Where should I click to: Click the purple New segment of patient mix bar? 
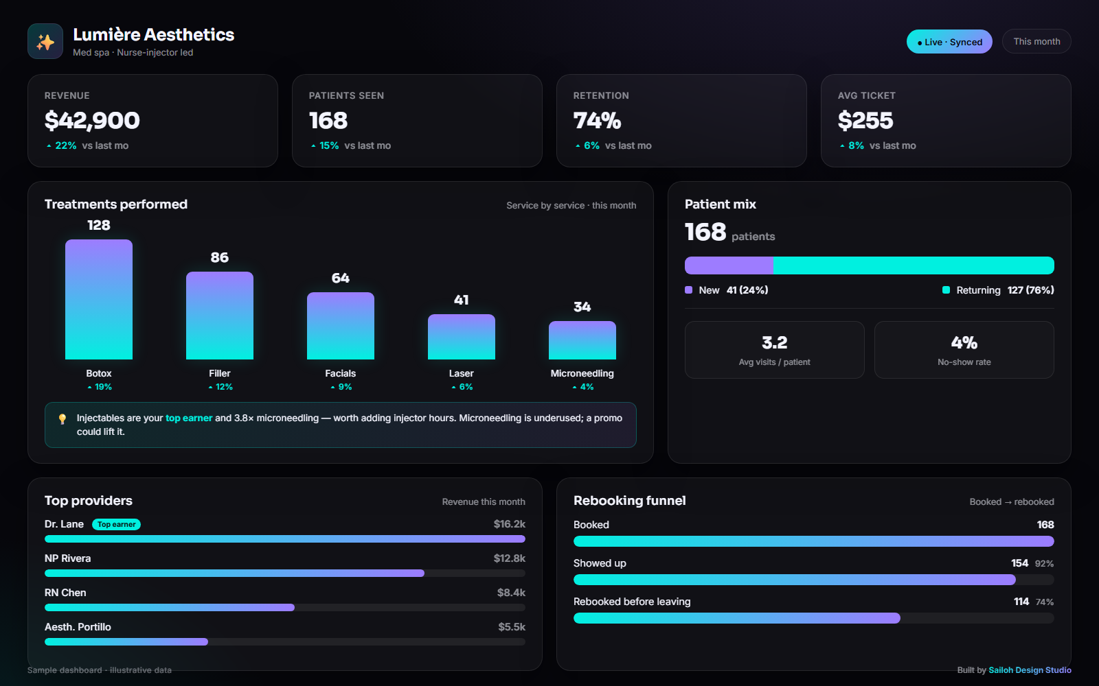(x=729, y=265)
